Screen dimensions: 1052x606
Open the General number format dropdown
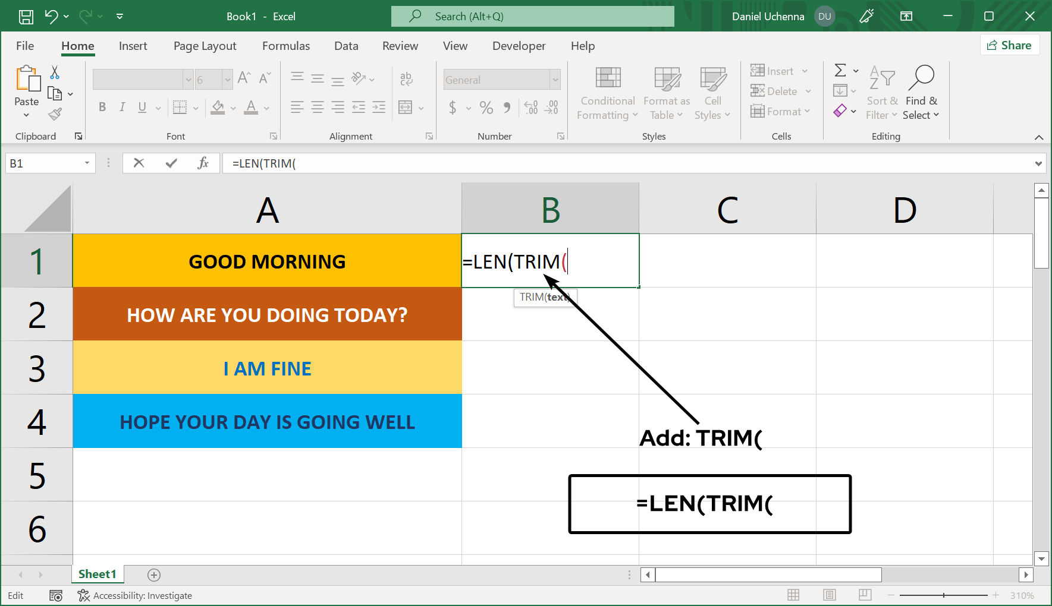(555, 80)
